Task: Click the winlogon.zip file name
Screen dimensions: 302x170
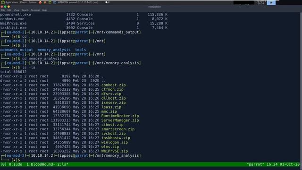Action: (x=115, y=143)
